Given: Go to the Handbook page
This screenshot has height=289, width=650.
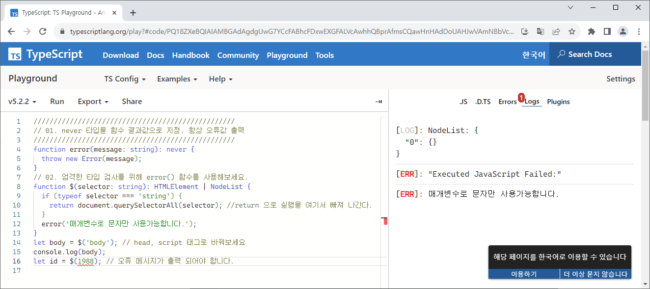Looking at the screenshot, I should [191, 55].
